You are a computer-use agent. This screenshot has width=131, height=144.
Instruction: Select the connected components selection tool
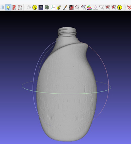coord(113,8)
